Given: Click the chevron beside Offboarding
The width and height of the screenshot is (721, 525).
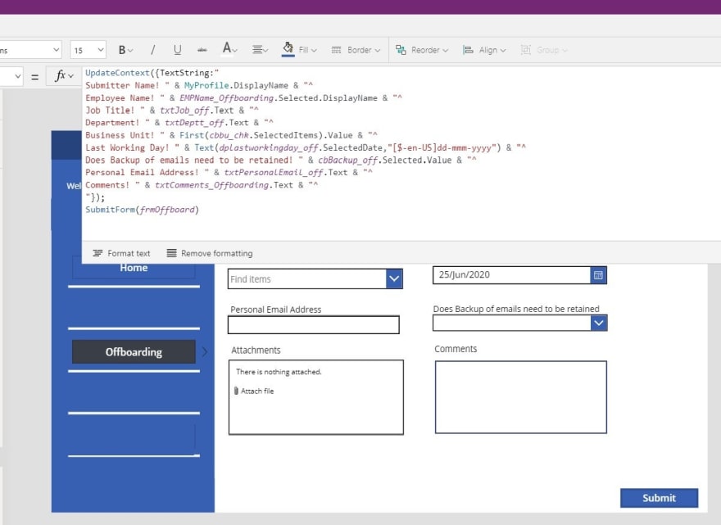Looking at the screenshot, I should coord(205,351).
